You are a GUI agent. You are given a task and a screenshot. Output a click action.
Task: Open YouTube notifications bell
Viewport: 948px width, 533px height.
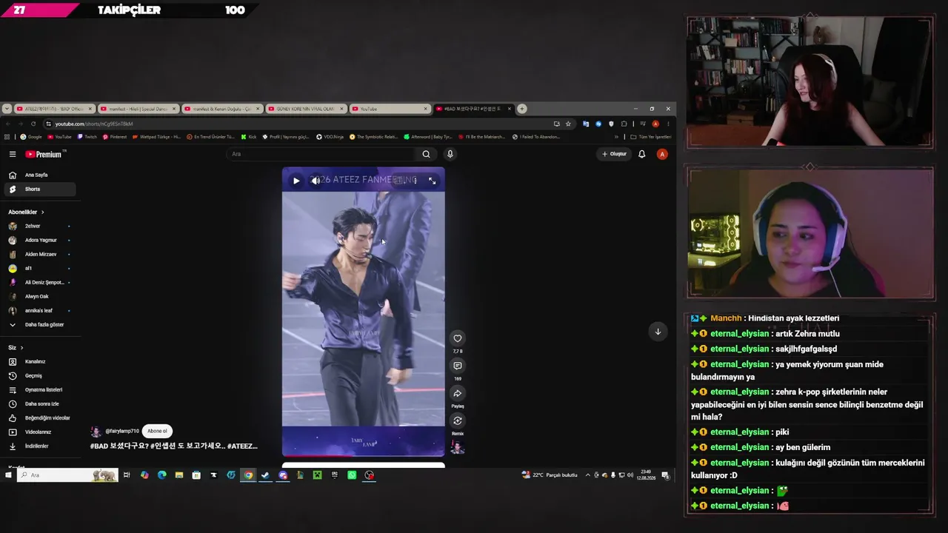tap(642, 154)
